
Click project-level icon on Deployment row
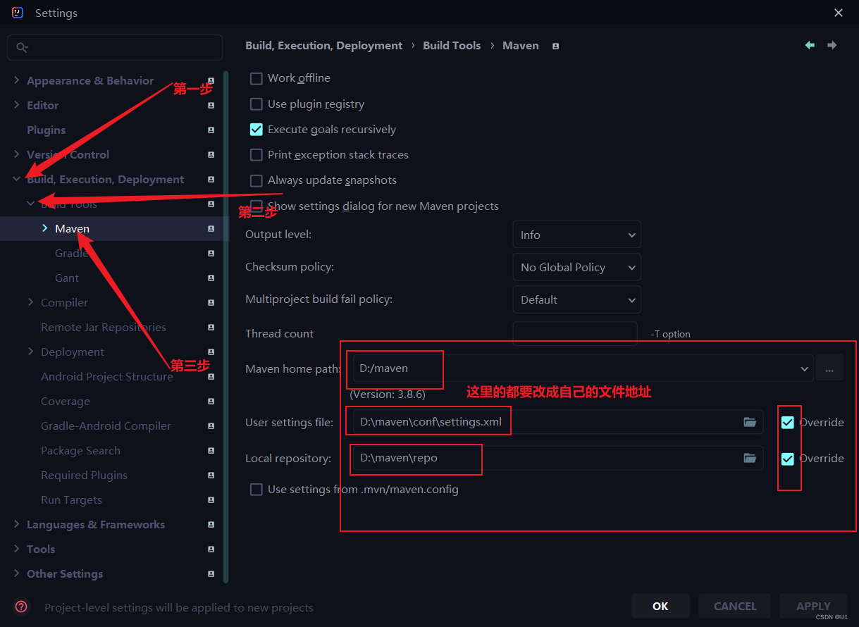211,352
